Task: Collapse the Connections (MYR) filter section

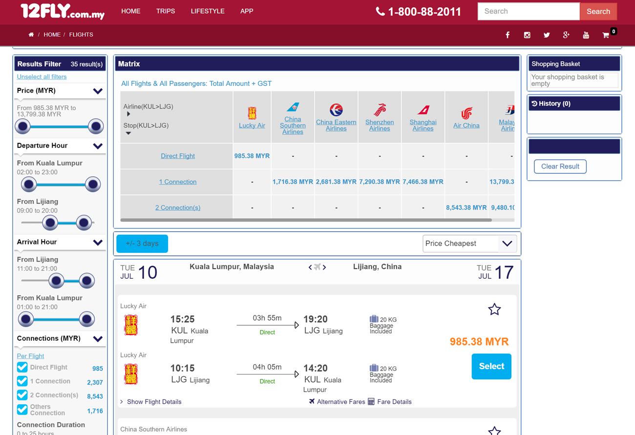Action: [x=98, y=339]
